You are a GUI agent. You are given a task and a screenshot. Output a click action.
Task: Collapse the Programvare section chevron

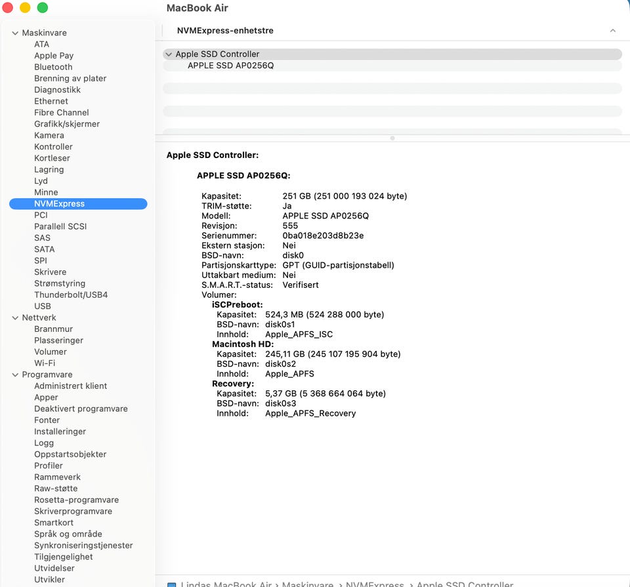pyautogui.click(x=15, y=374)
